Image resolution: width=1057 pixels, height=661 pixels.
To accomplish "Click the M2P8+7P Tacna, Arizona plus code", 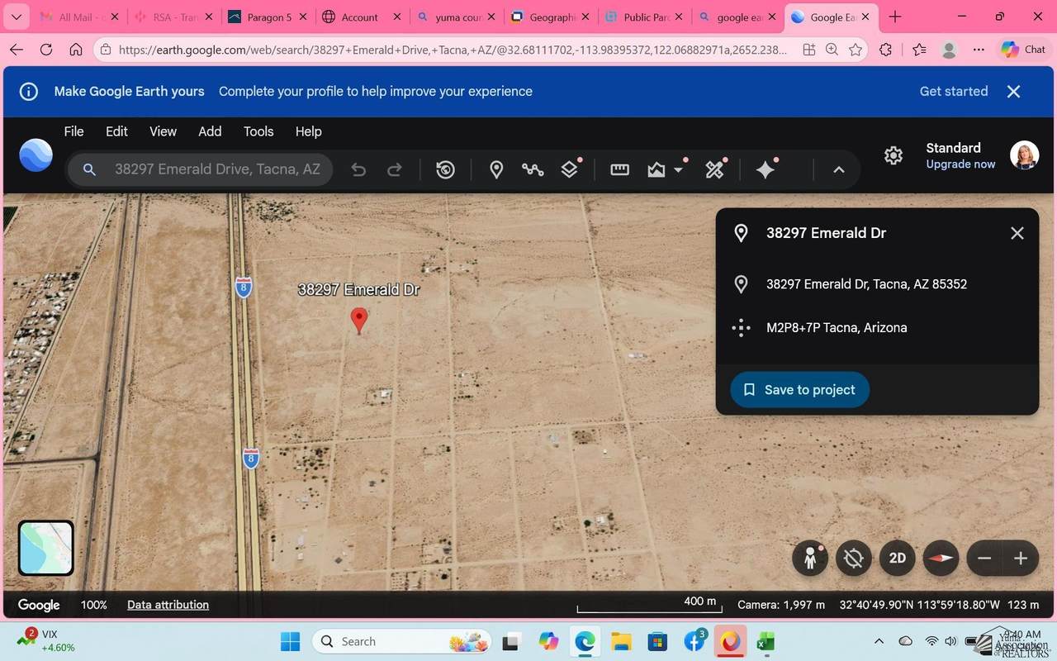I will (x=837, y=328).
